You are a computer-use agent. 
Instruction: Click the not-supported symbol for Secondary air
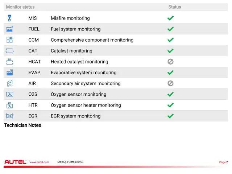click(x=170, y=83)
